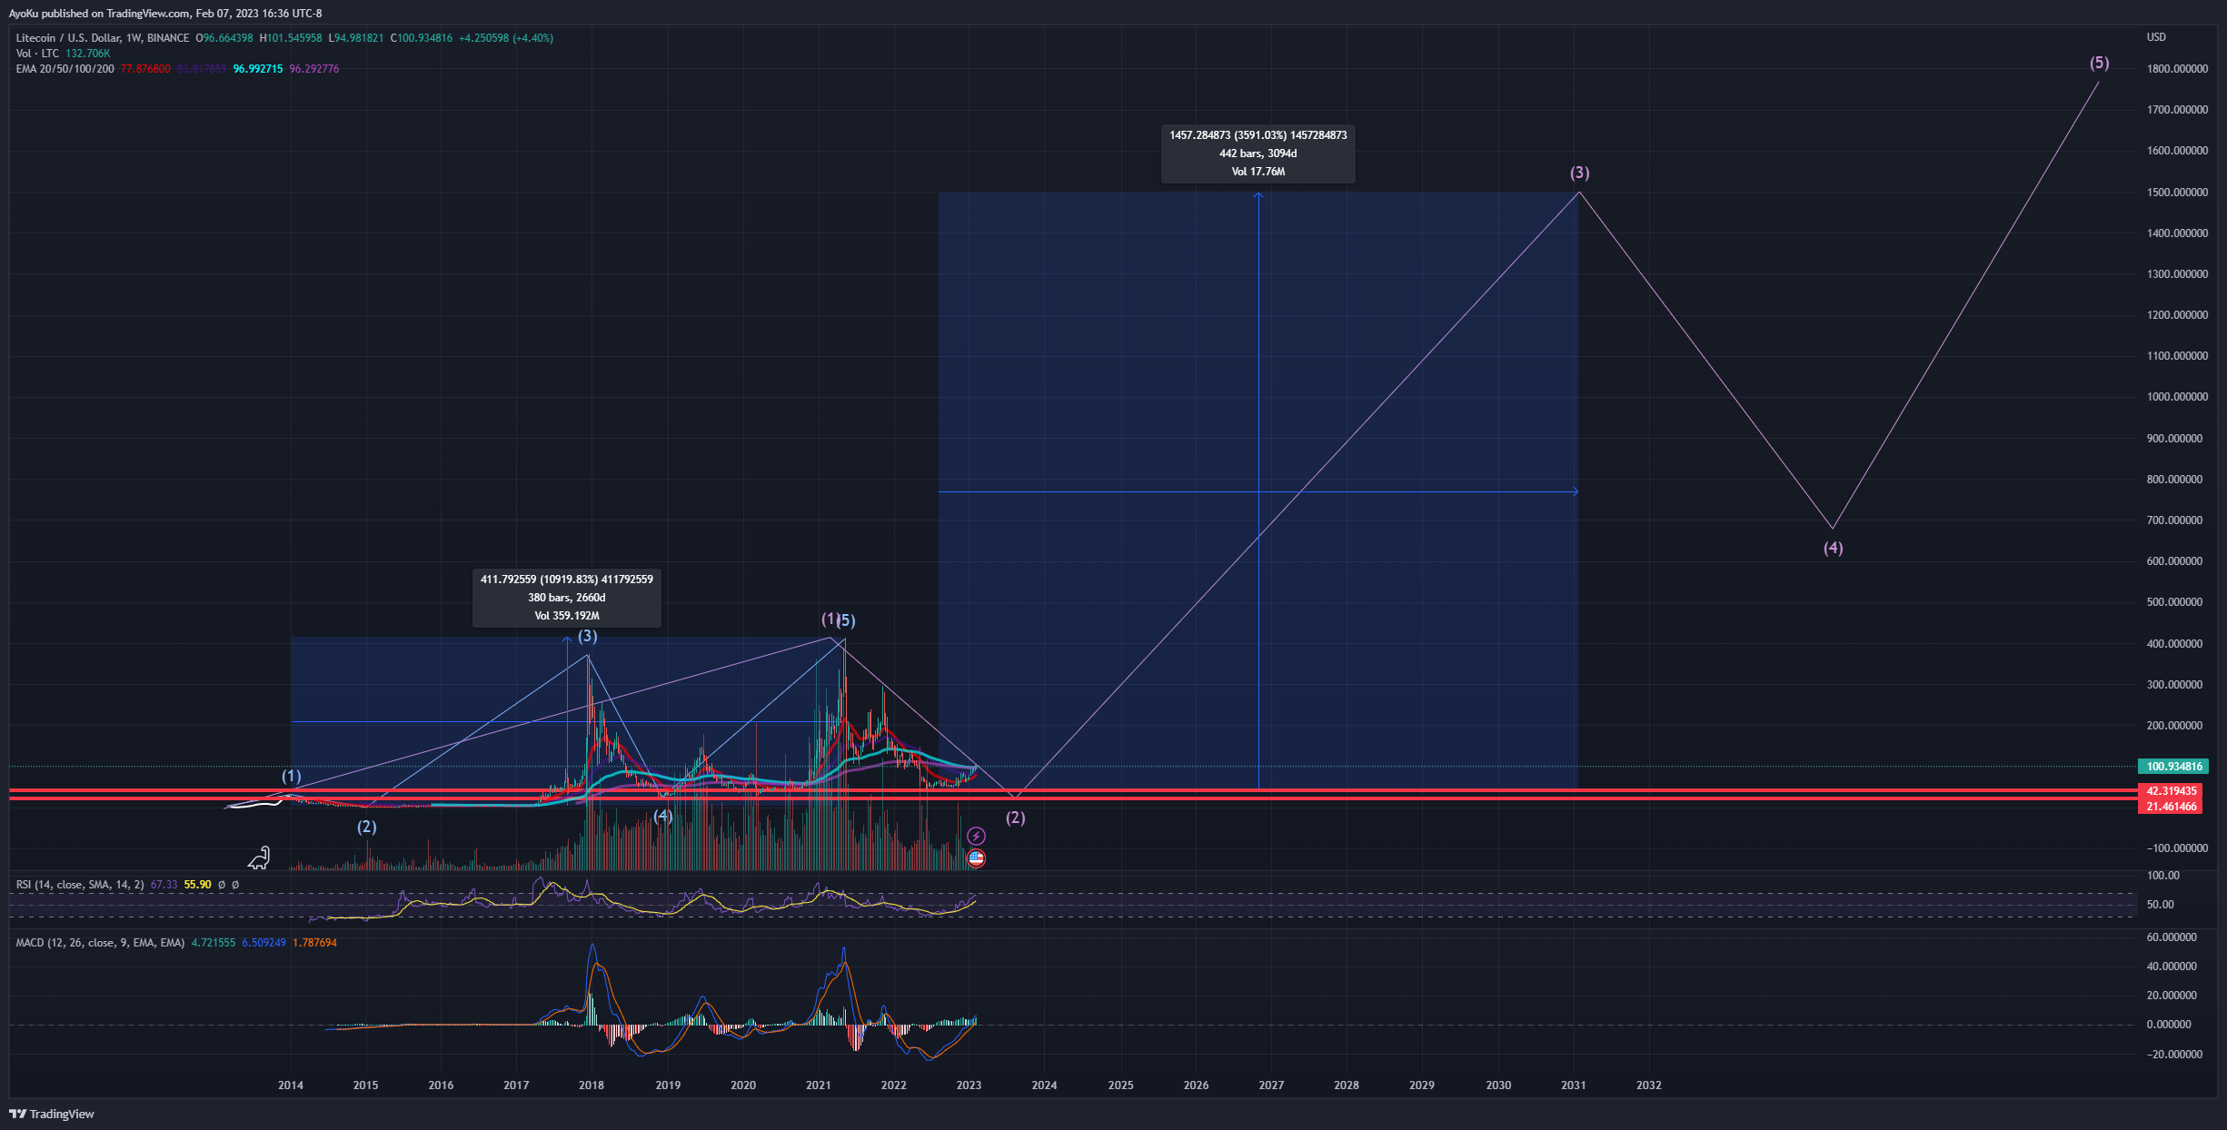Click the change value +4.250598 (+4.40%)
This screenshot has height=1130, width=2227.
[x=506, y=38]
